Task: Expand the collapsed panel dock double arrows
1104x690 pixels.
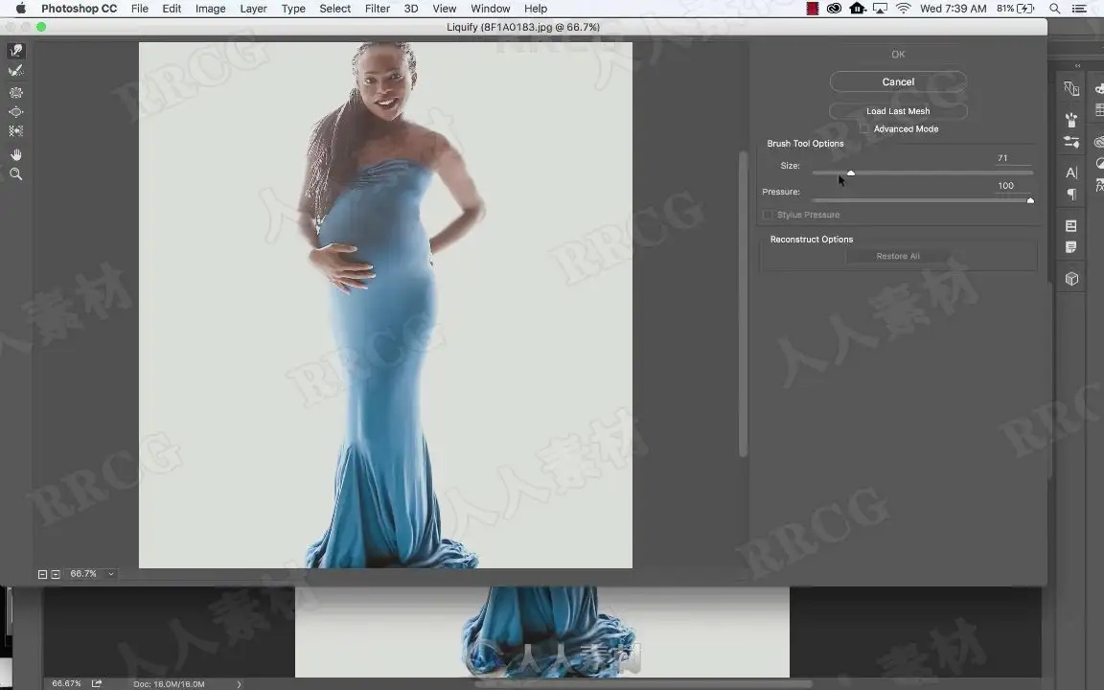Action: coord(1077,65)
